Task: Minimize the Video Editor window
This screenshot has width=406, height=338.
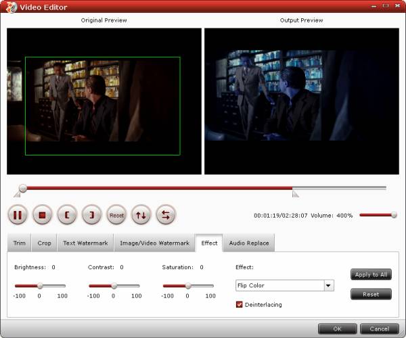Action: click(x=374, y=6)
